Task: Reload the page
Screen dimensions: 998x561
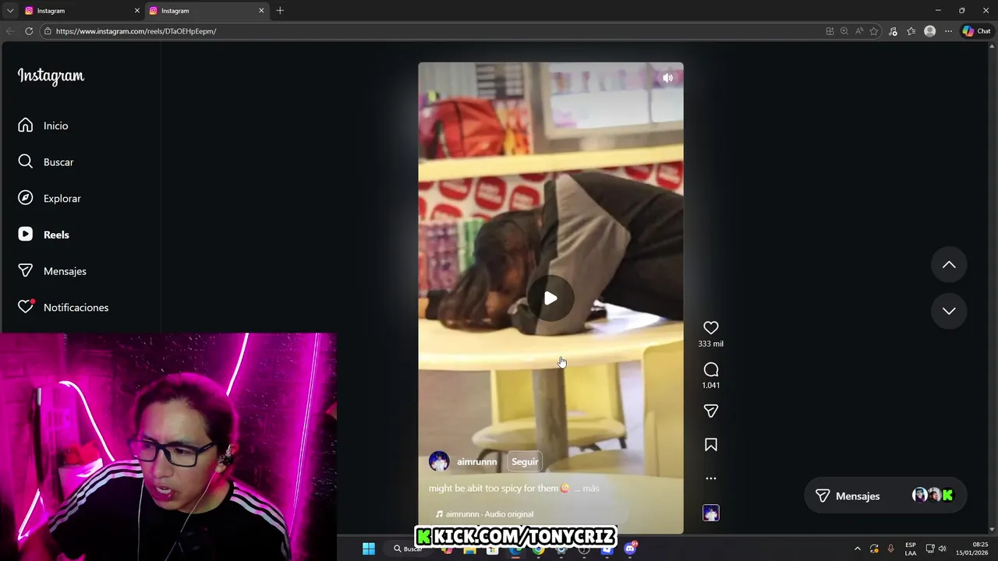Action: click(x=29, y=31)
